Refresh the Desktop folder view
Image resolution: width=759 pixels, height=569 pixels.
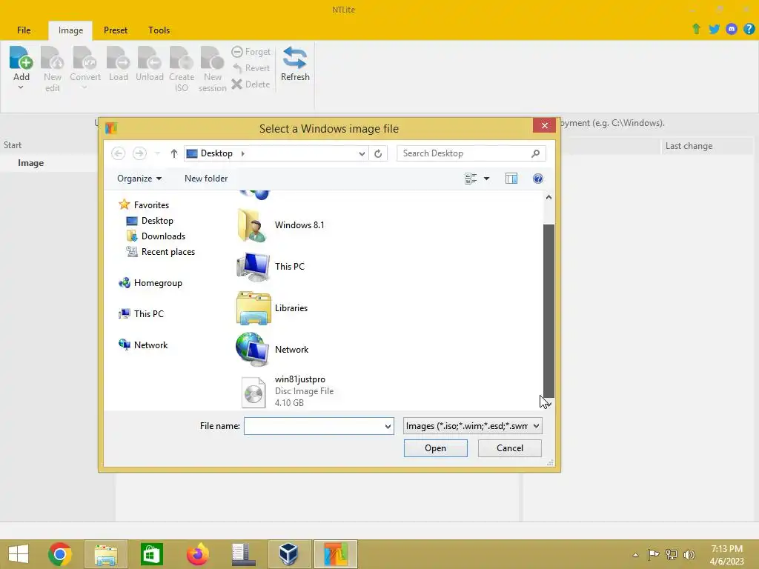pyautogui.click(x=378, y=153)
